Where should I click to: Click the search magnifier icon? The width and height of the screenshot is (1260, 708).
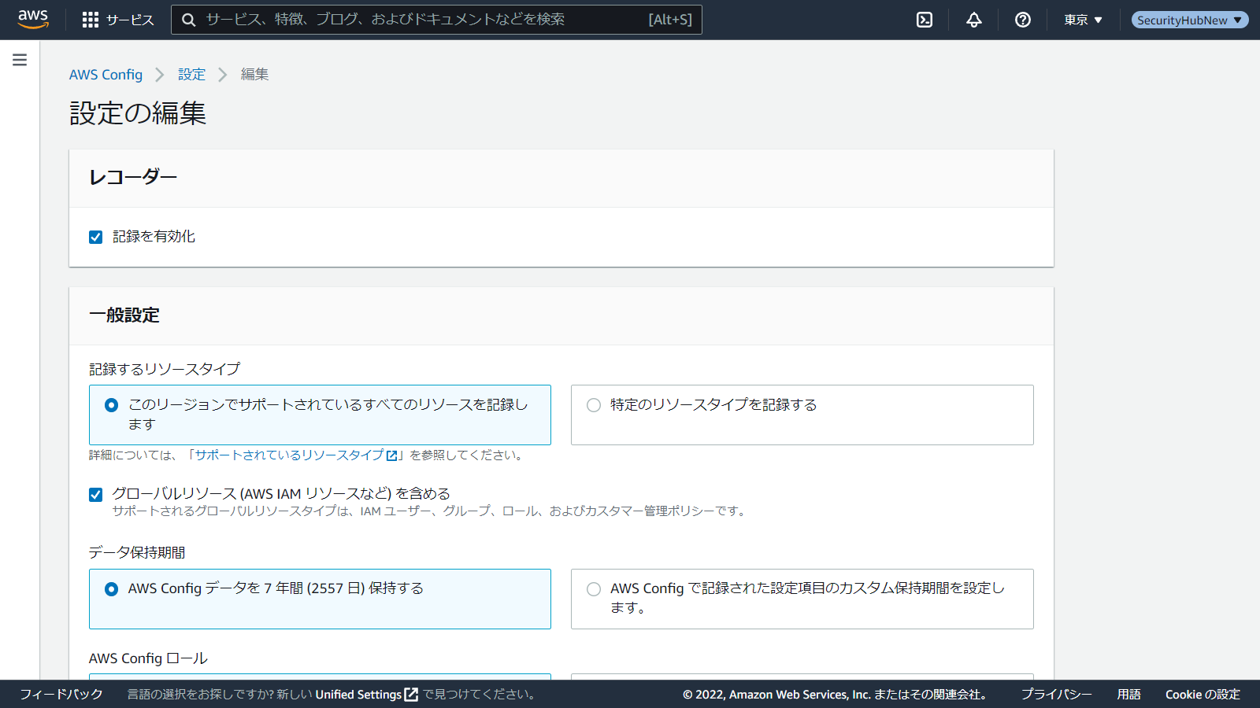tap(189, 20)
